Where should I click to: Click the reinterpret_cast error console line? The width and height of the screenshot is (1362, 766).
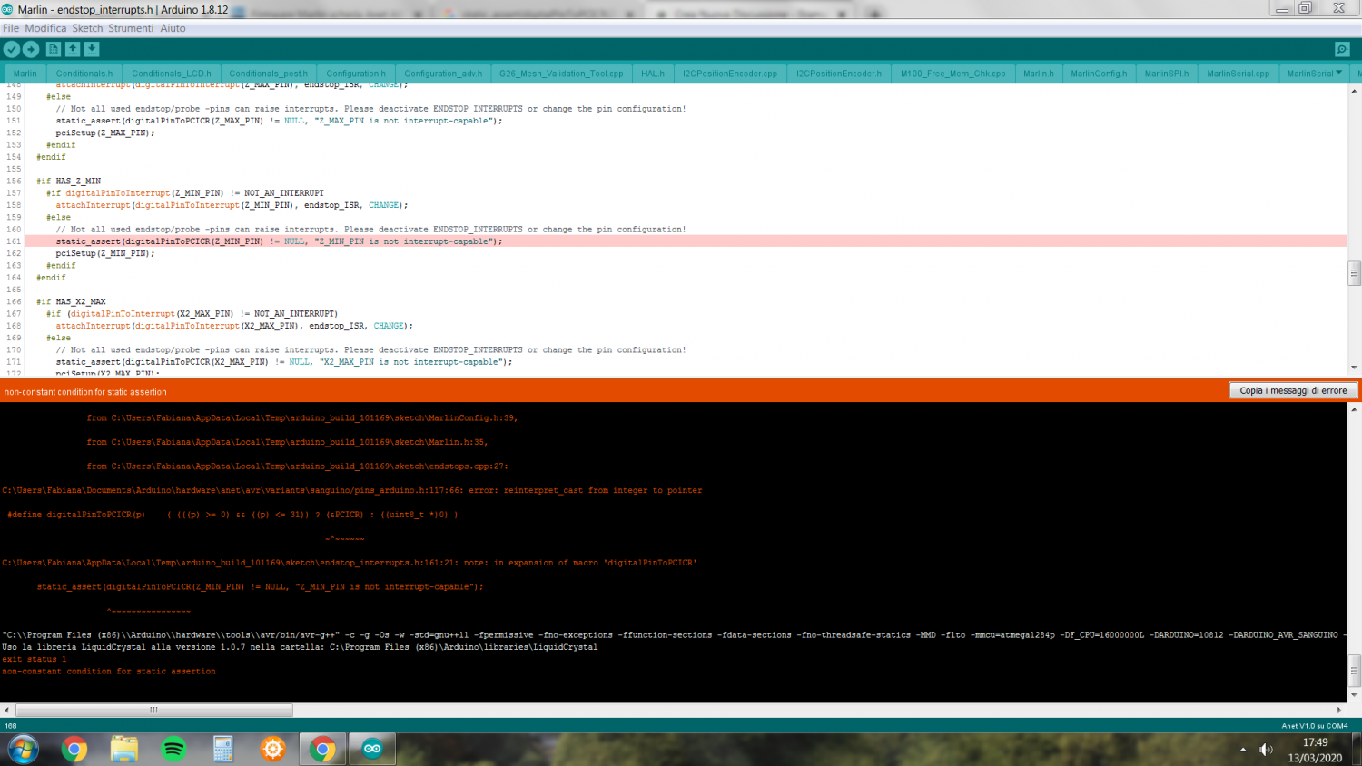pos(352,490)
